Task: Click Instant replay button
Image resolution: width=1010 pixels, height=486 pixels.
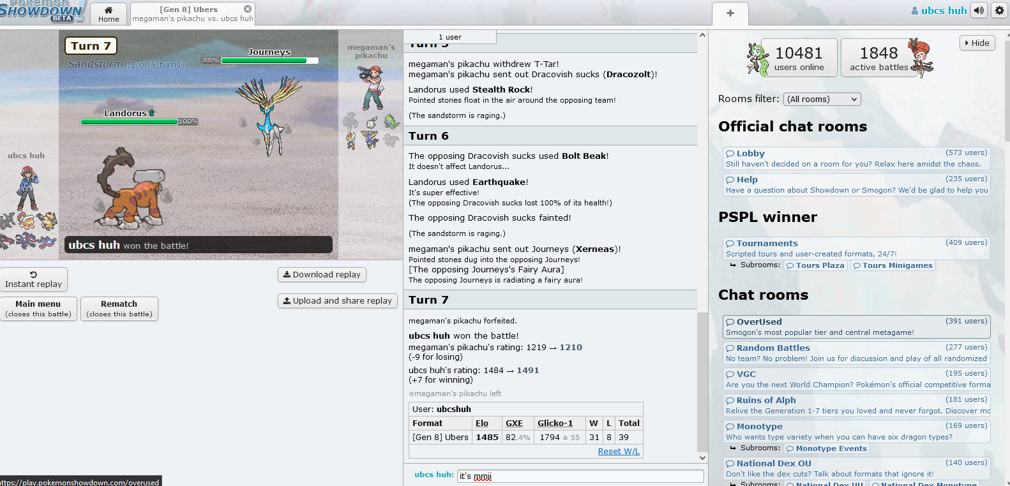Action: point(33,279)
